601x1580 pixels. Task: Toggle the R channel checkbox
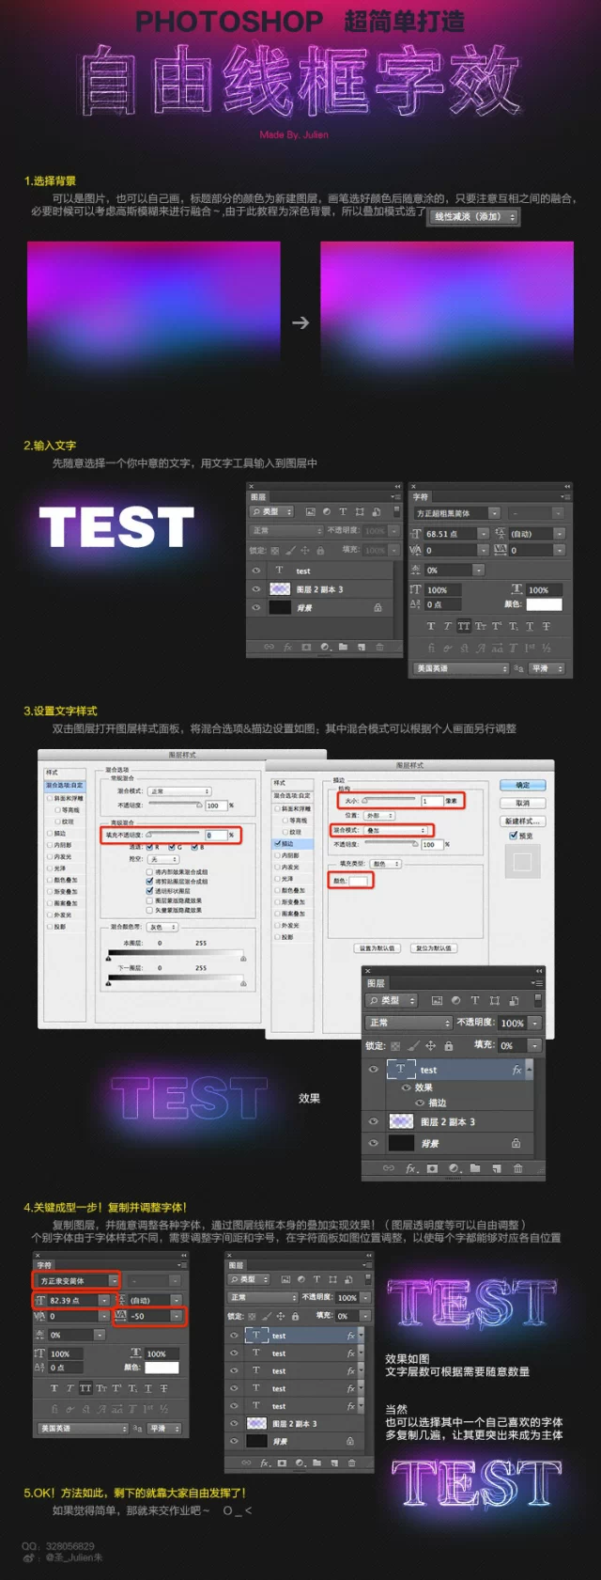pos(149,847)
